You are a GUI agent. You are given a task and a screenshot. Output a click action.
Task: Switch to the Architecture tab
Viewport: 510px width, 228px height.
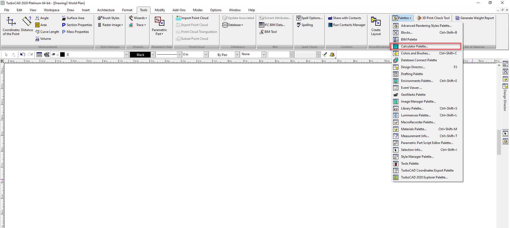(x=106, y=10)
